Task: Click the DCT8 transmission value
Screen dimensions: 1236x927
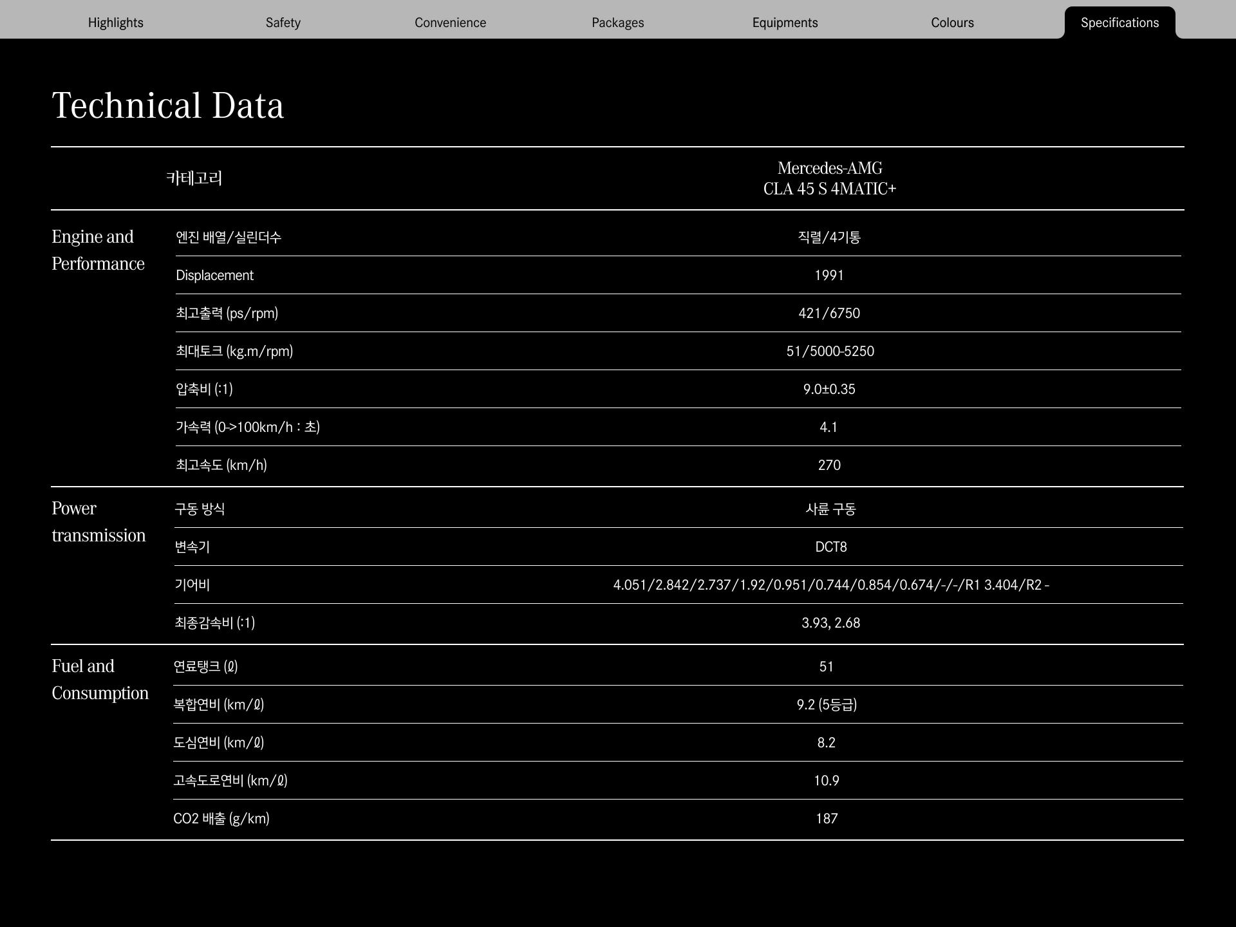Action: tap(831, 547)
